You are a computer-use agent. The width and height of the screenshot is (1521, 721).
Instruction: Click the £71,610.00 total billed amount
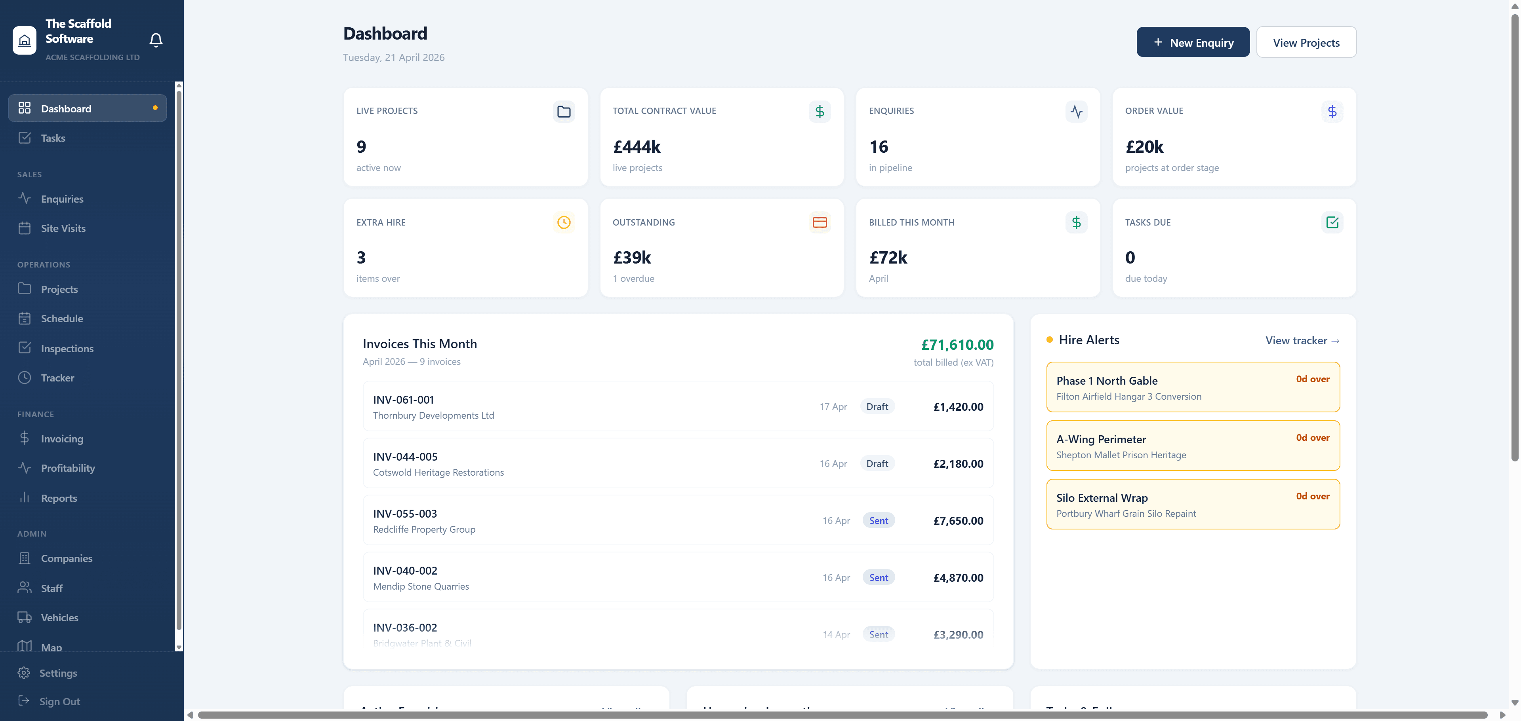957,345
